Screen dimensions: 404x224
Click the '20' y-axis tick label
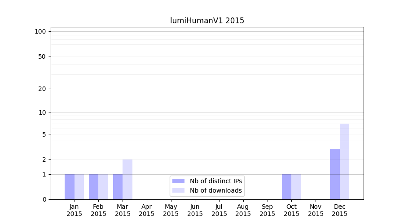click(x=42, y=89)
